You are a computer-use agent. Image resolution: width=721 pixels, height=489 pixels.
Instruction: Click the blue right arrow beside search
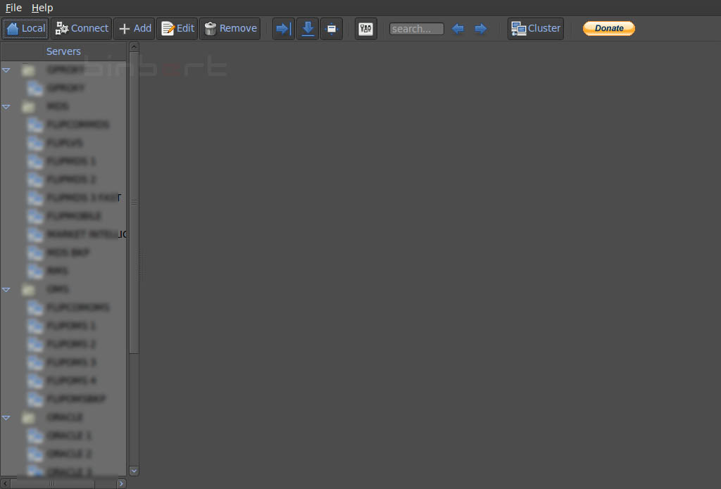pos(480,28)
